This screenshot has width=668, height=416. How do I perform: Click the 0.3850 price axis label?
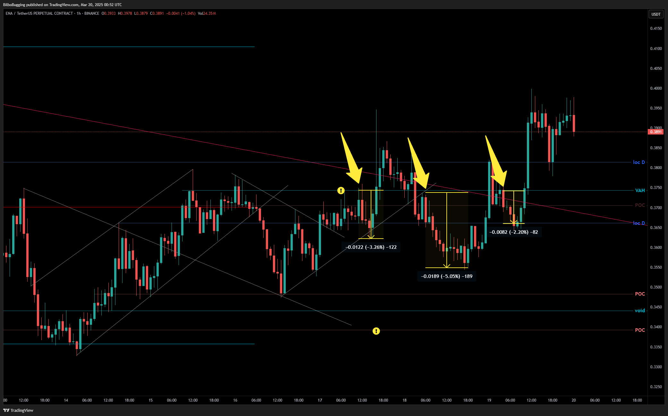pyautogui.click(x=656, y=148)
